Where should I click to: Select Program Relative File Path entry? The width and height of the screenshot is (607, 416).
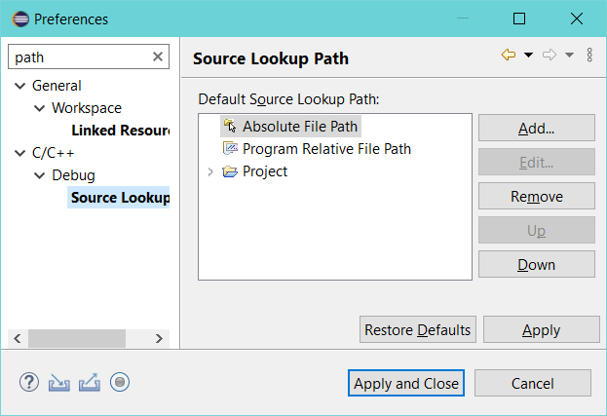point(326,149)
